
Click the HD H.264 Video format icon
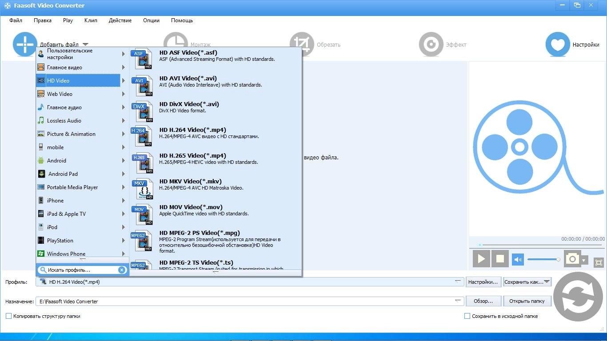[142, 137]
